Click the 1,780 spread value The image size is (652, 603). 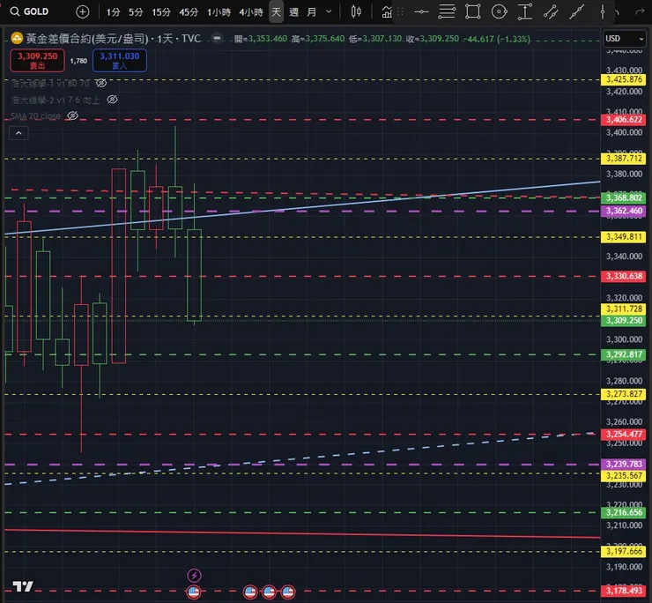(78, 61)
